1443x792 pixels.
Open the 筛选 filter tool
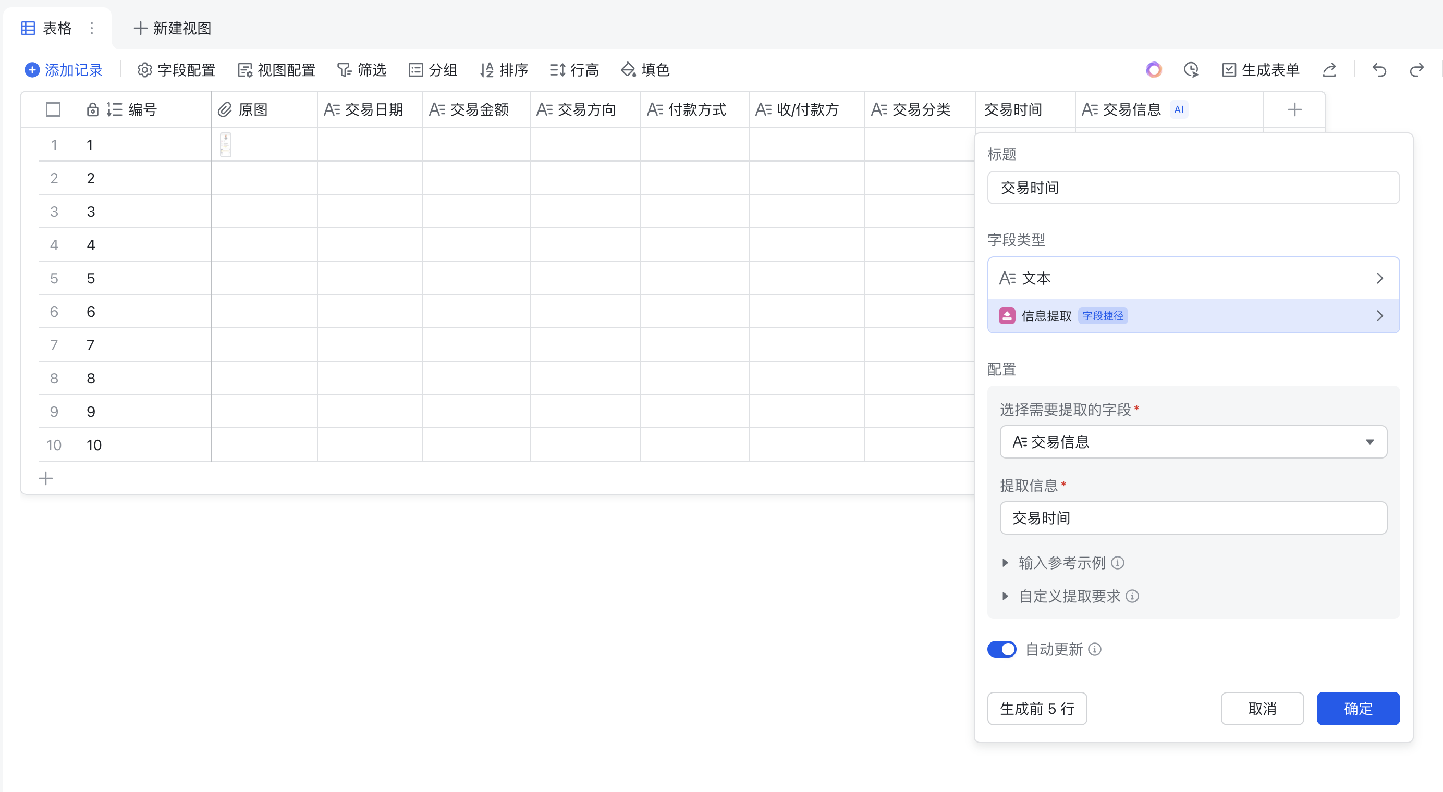click(x=362, y=70)
